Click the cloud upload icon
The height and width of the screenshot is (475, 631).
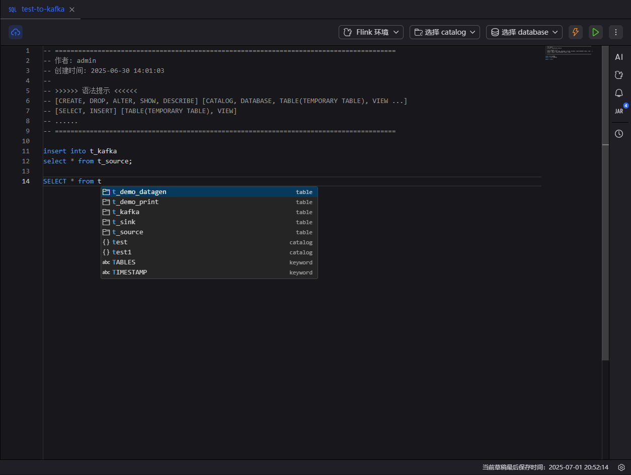16,32
